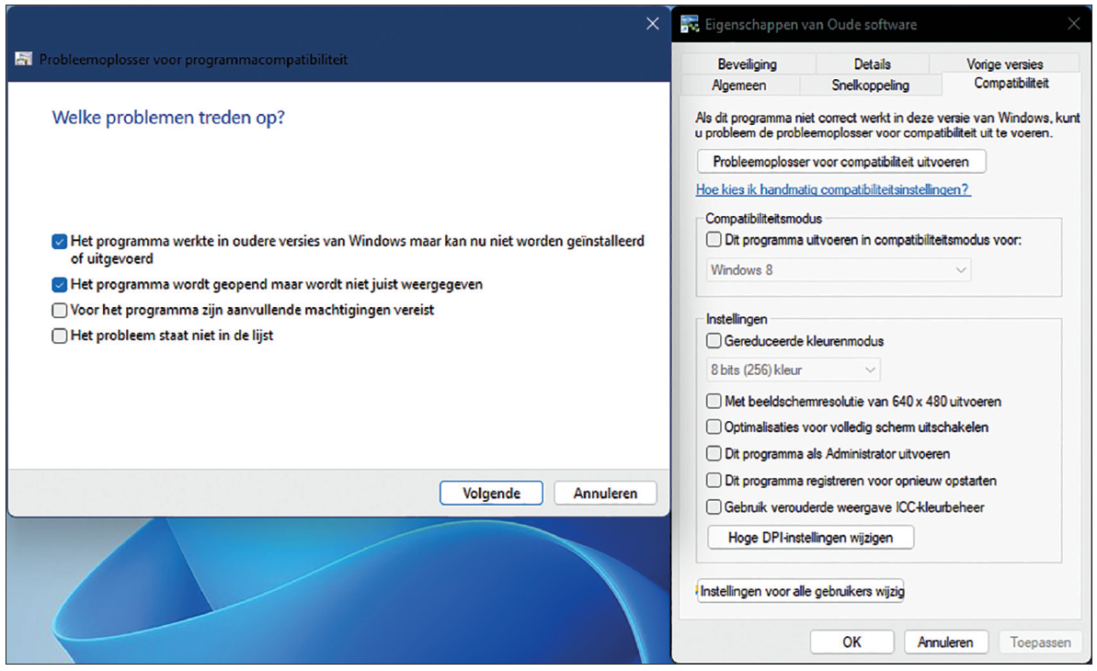
Task: Tick 'Gebruik verouderde weergave ICC-kleurbeheer'
Action: [x=714, y=507]
